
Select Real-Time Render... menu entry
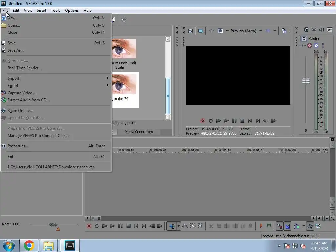click(x=56, y=68)
